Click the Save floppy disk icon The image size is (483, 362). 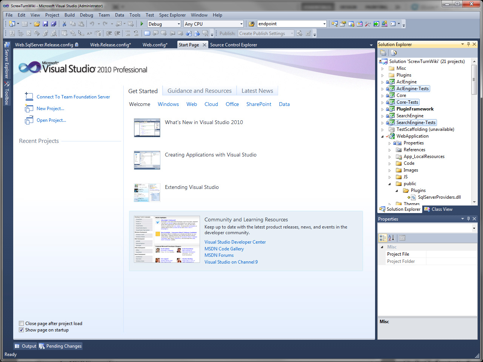pos(45,24)
